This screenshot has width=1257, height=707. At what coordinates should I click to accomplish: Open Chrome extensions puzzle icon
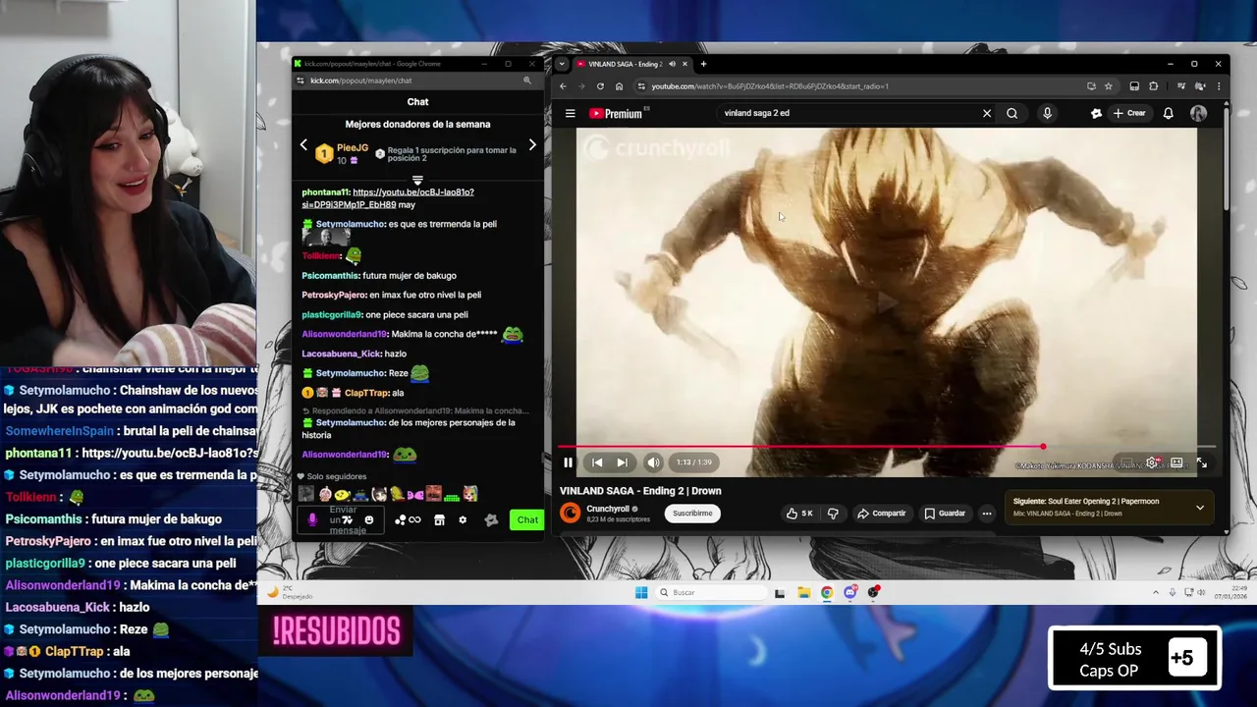click(x=1153, y=86)
